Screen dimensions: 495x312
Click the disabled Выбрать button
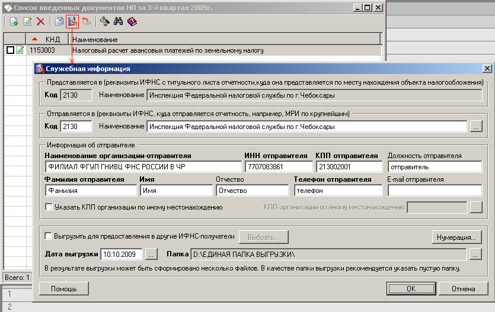[x=264, y=237]
